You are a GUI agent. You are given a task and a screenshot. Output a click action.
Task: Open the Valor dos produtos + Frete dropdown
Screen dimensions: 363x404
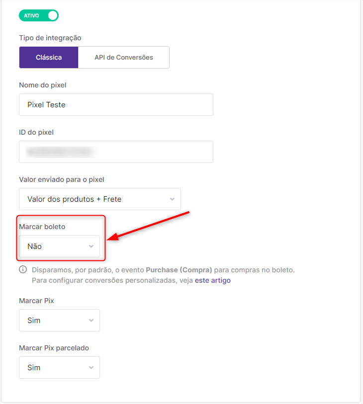pyautogui.click(x=100, y=199)
